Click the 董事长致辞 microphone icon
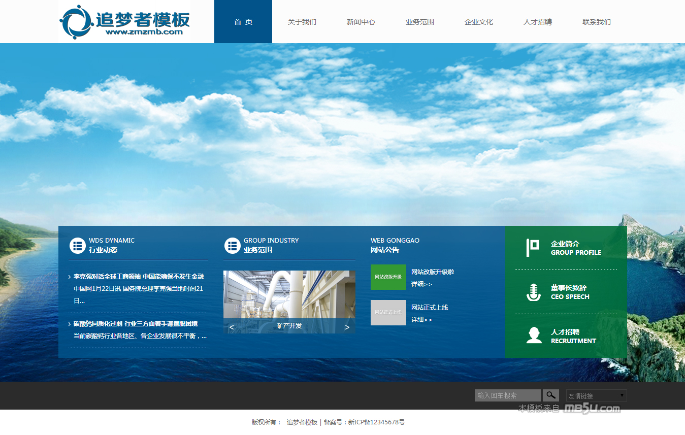 click(533, 292)
